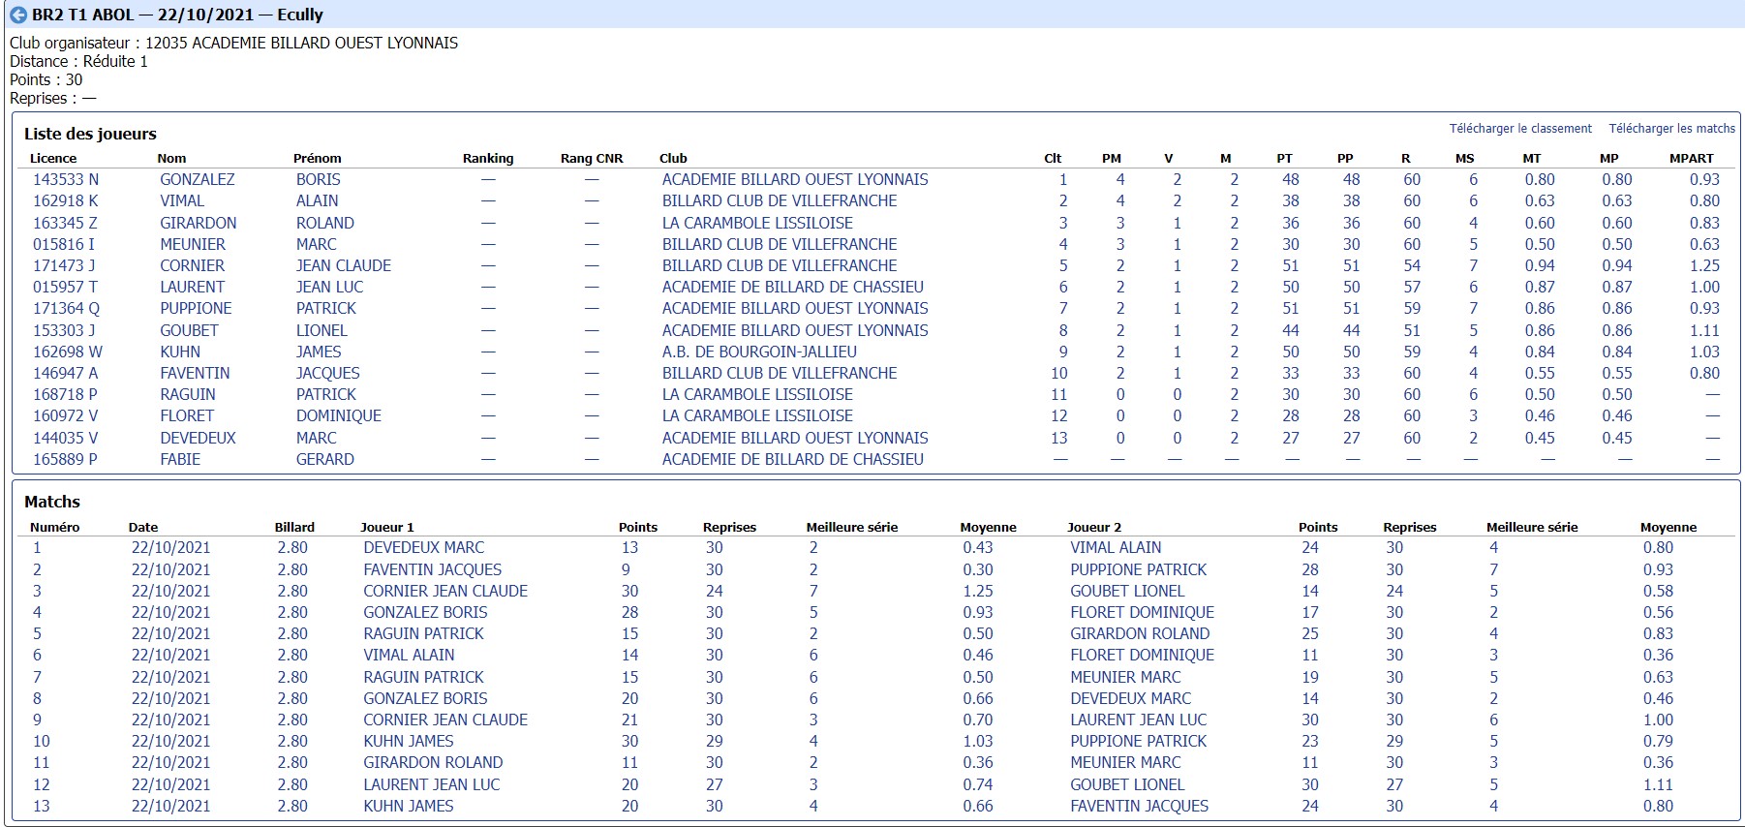Select KUHN JAMES in match 10
This screenshot has width=1745, height=827.
coord(408,741)
